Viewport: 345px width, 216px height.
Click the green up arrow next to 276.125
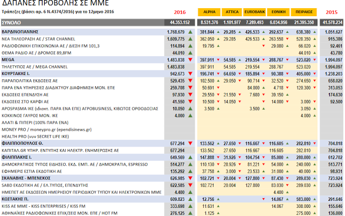pos(190,213)
